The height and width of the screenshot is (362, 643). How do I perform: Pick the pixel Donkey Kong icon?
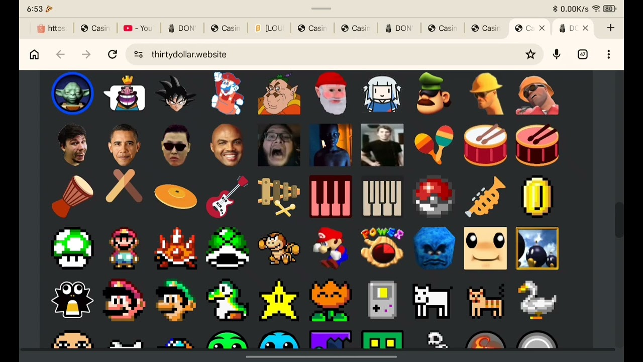[x=279, y=248]
